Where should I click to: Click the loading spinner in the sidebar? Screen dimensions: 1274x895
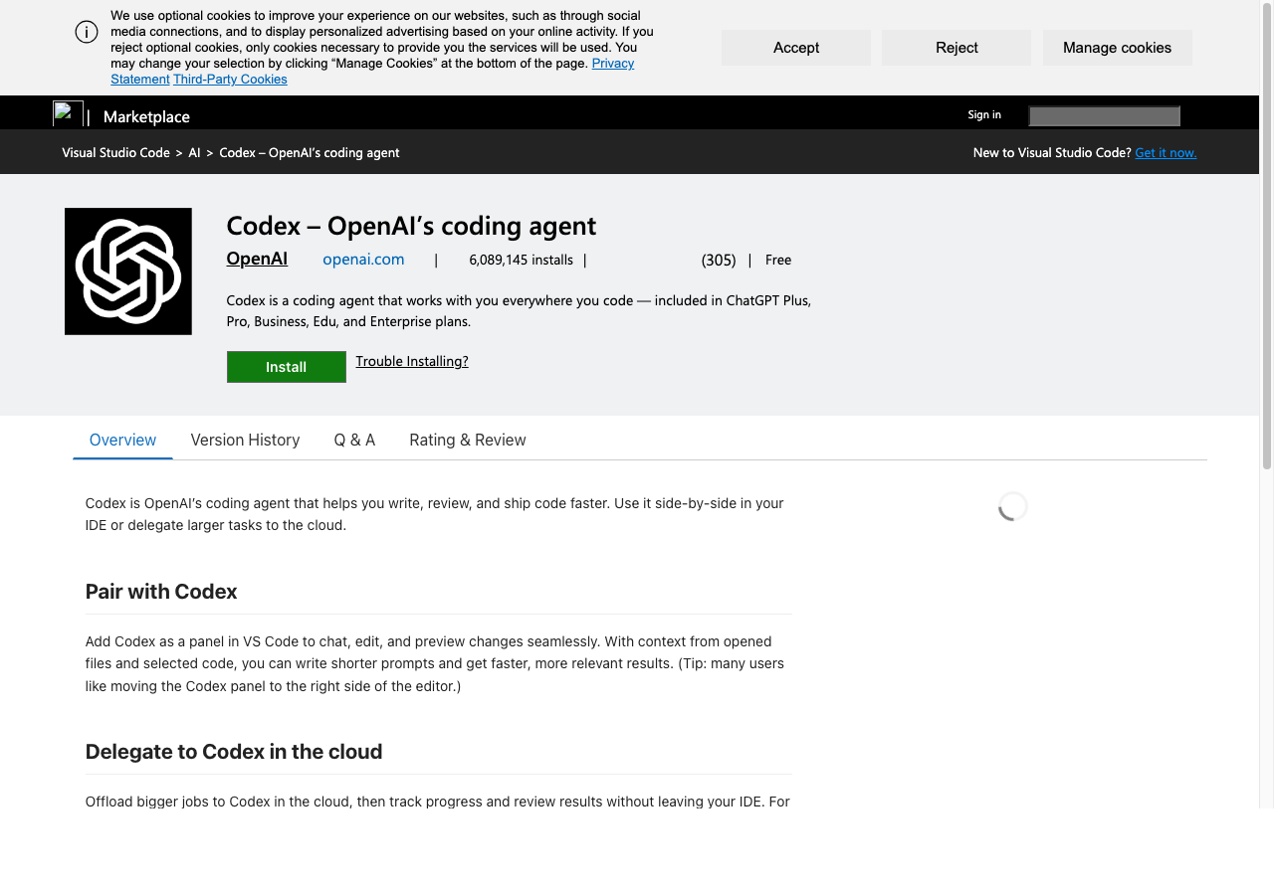[x=1012, y=506]
